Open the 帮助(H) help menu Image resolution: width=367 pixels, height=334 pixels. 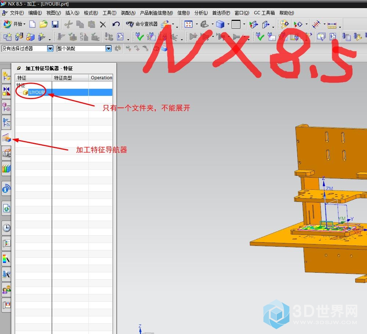pos(287,13)
